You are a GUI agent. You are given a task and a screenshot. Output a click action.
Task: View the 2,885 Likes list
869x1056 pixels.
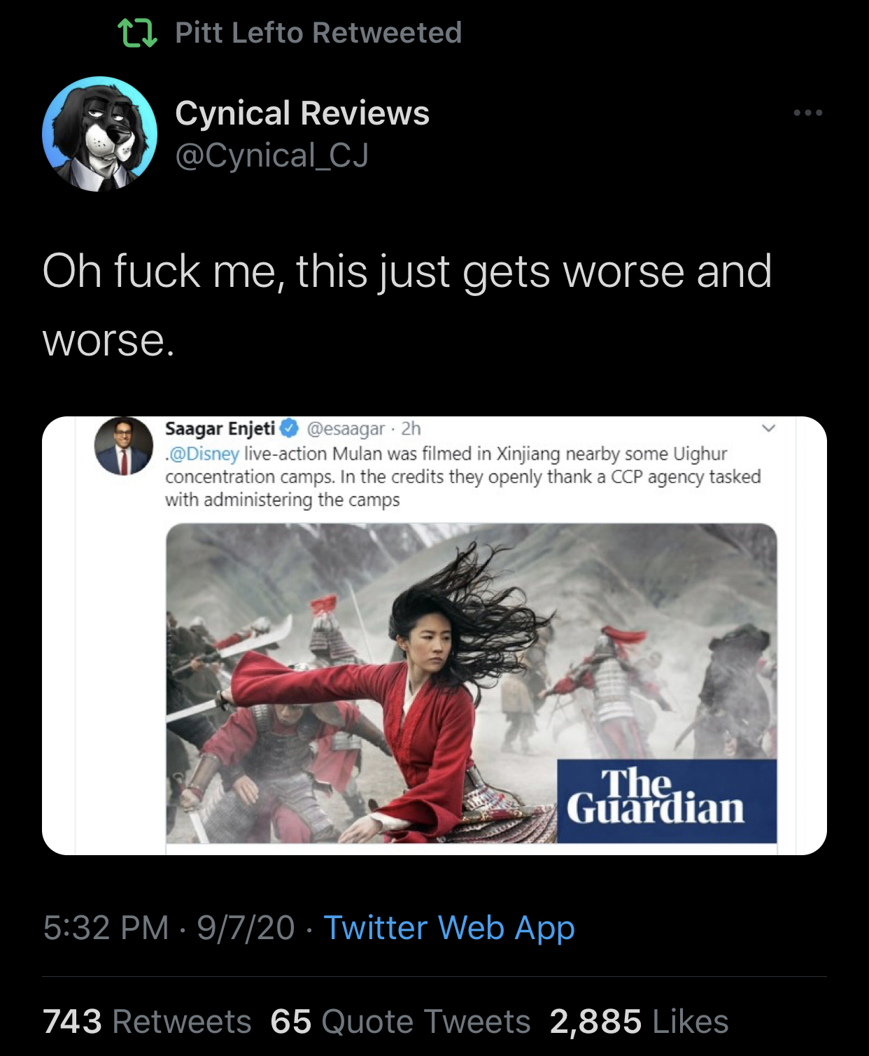[x=640, y=1022]
